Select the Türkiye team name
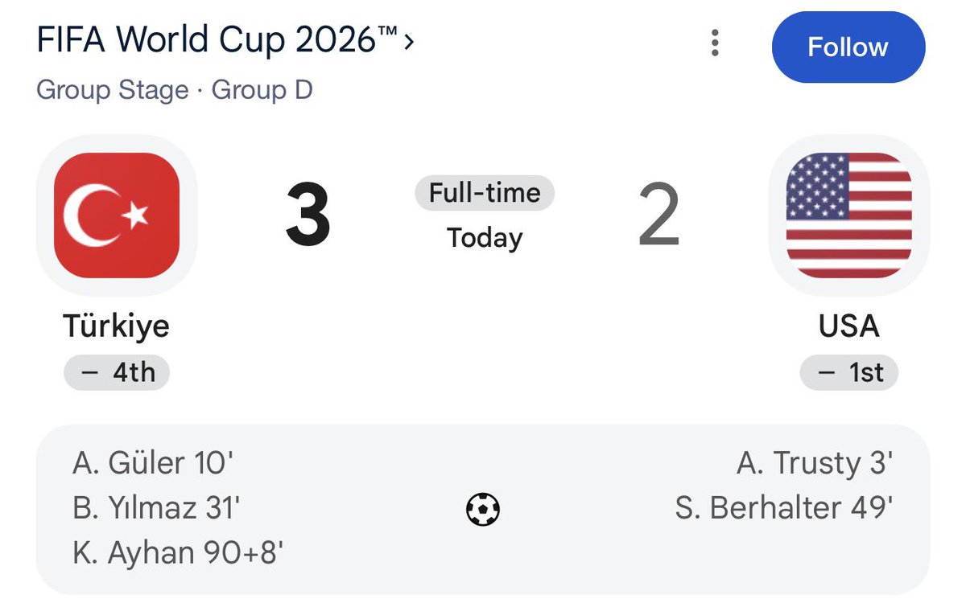966x603 pixels. click(117, 326)
